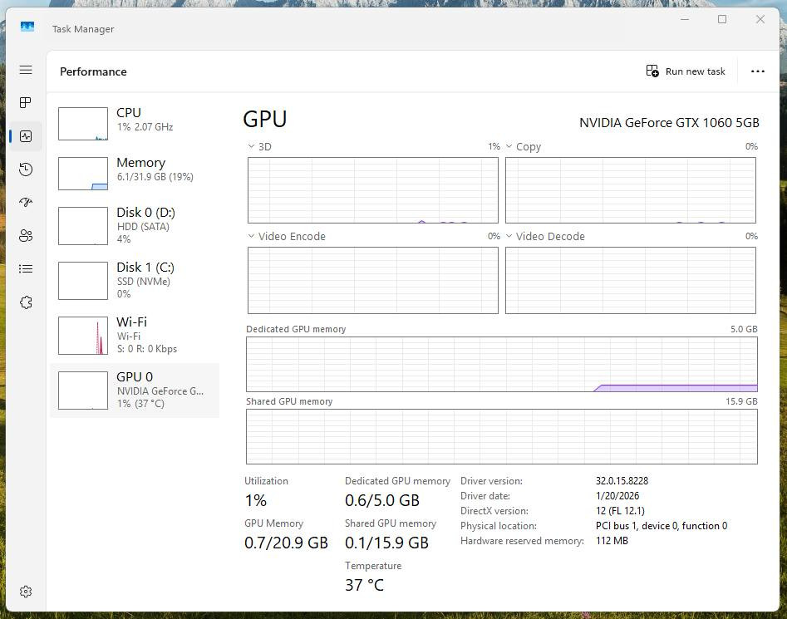Screen dimensions: 787x619
Task: Show the Details page via sidebar icon
Action: click(26, 269)
